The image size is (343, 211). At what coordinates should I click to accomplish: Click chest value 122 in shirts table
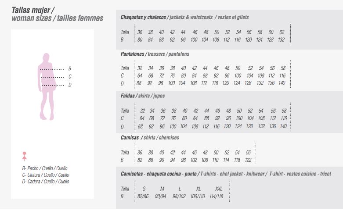tap(249, 160)
